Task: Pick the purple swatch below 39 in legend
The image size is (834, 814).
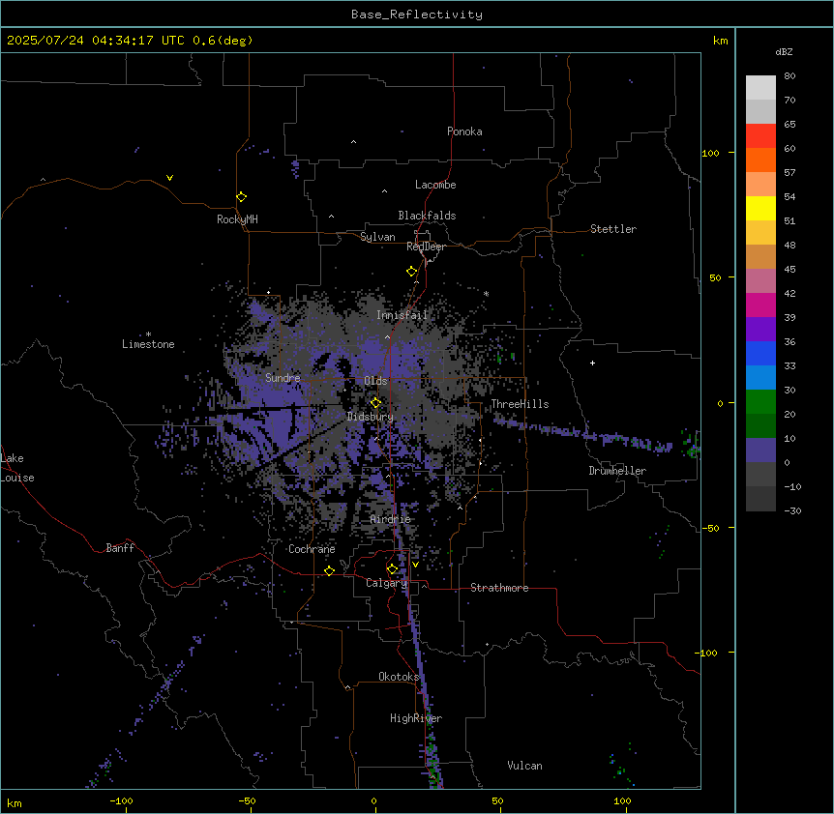Action: coord(760,330)
